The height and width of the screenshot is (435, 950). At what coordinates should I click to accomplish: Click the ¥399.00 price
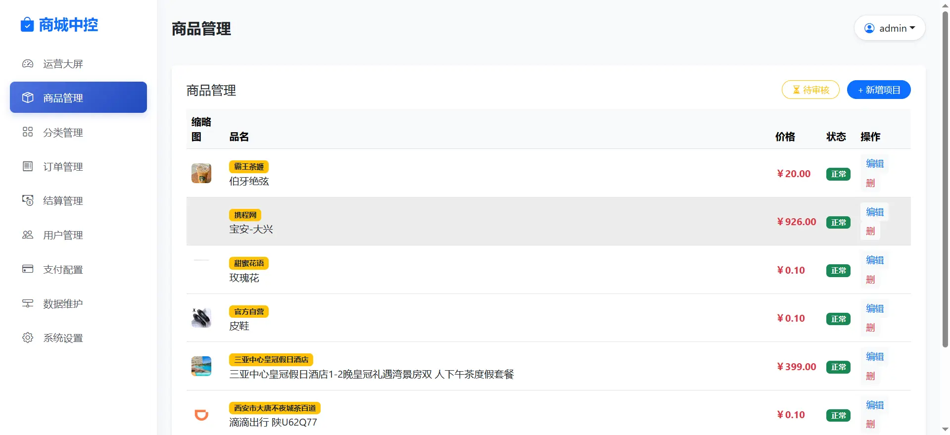point(797,367)
